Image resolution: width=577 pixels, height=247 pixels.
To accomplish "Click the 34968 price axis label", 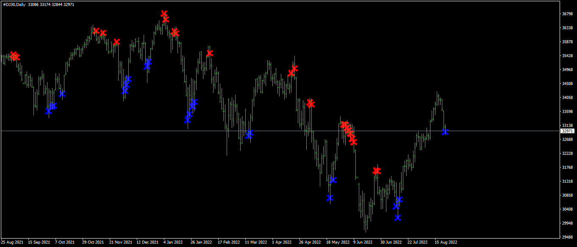I will tap(567, 70).
